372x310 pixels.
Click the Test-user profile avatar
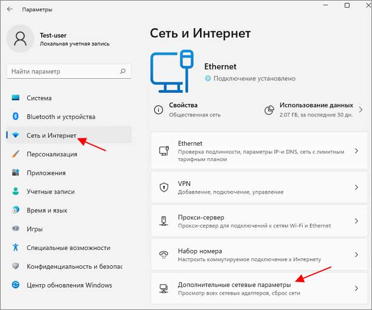coord(21,39)
